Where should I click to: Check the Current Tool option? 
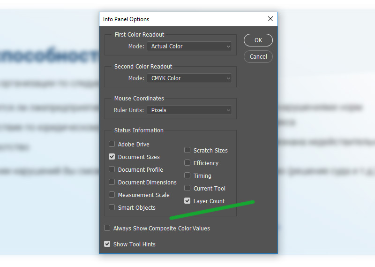(187, 189)
